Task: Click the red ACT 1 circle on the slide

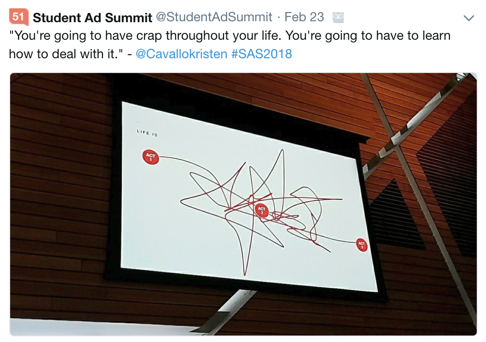Action: point(151,156)
